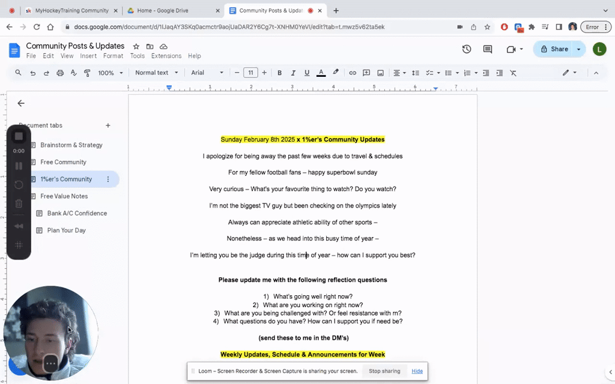This screenshot has height=384, width=615.
Task: Toggle bold formatting
Action: [x=279, y=73]
